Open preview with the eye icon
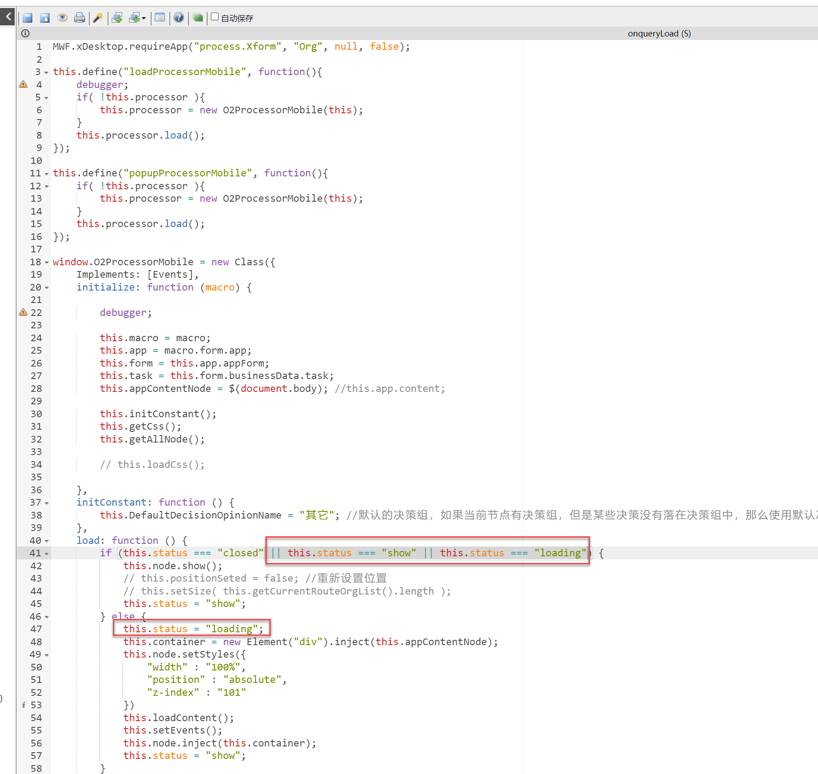818x774 pixels. pyautogui.click(x=62, y=18)
